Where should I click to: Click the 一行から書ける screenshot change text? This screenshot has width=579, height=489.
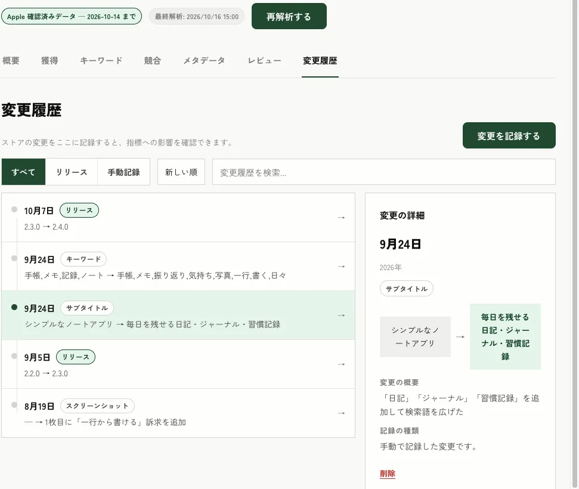[105, 422]
